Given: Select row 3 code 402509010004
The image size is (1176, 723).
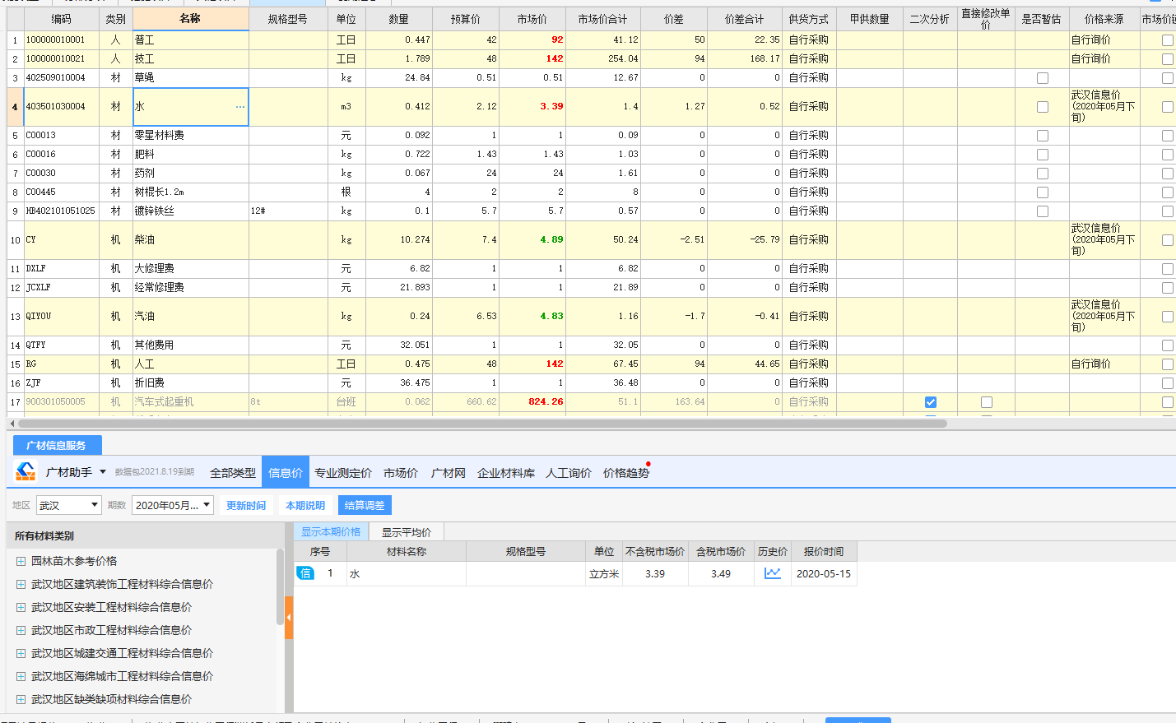Looking at the screenshot, I should 61,78.
